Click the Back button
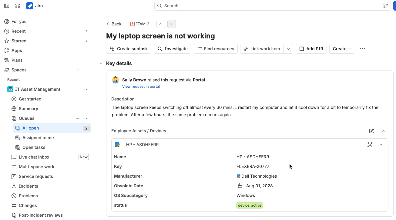This screenshot has width=396, height=220. pos(114,24)
